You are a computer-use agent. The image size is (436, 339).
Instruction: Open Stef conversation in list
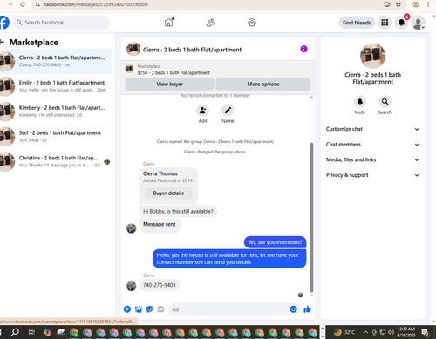pos(56,136)
